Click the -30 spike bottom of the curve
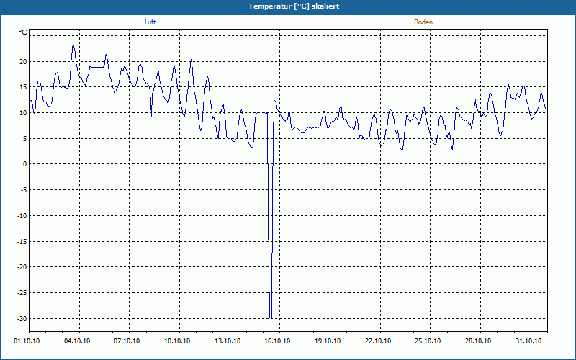The height and width of the screenshot is (360, 576). 271,318
